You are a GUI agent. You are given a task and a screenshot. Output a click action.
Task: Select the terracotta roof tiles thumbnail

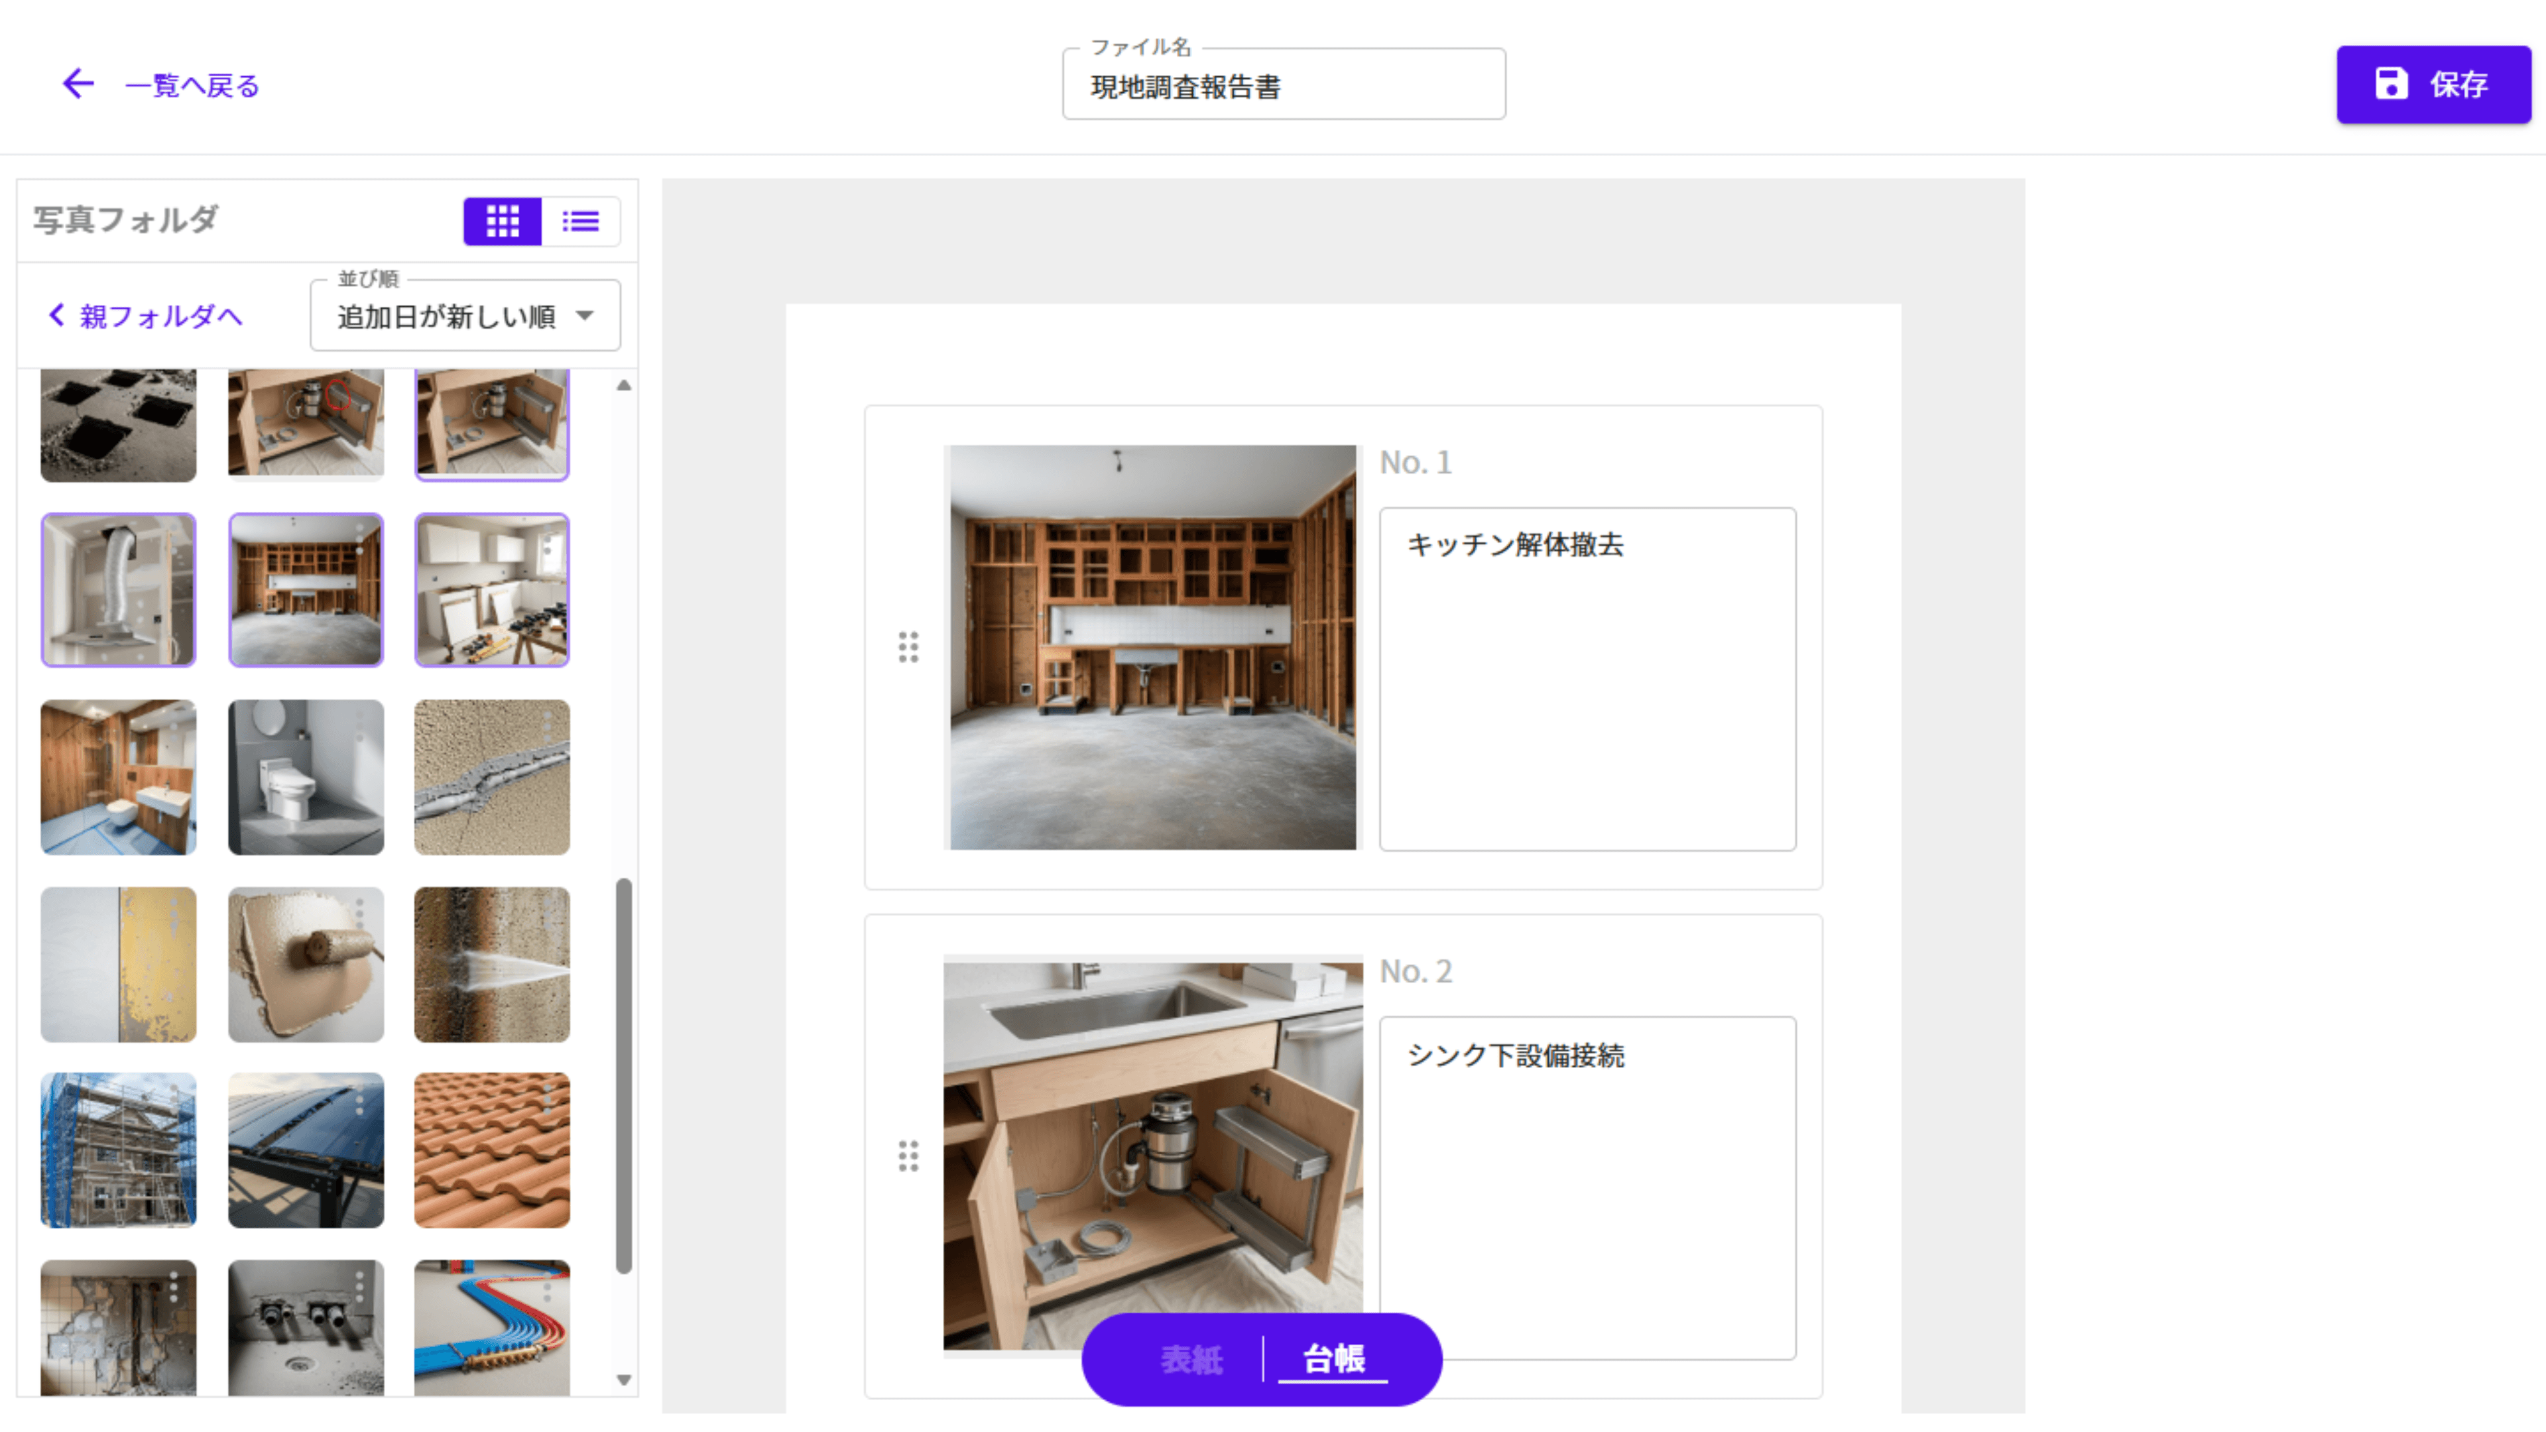coord(492,1150)
